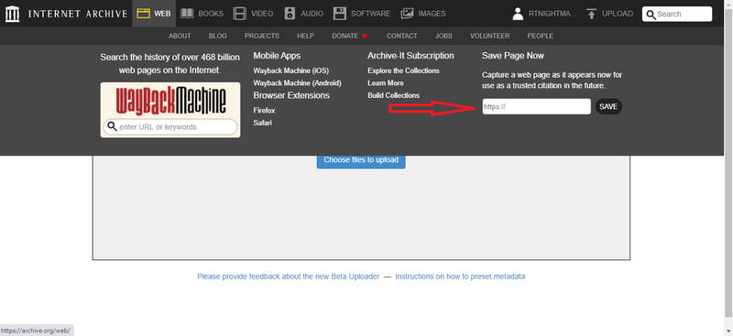Screen dimensions: 733x336
Task: Click the Upload arrow icon
Action: pyautogui.click(x=591, y=14)
